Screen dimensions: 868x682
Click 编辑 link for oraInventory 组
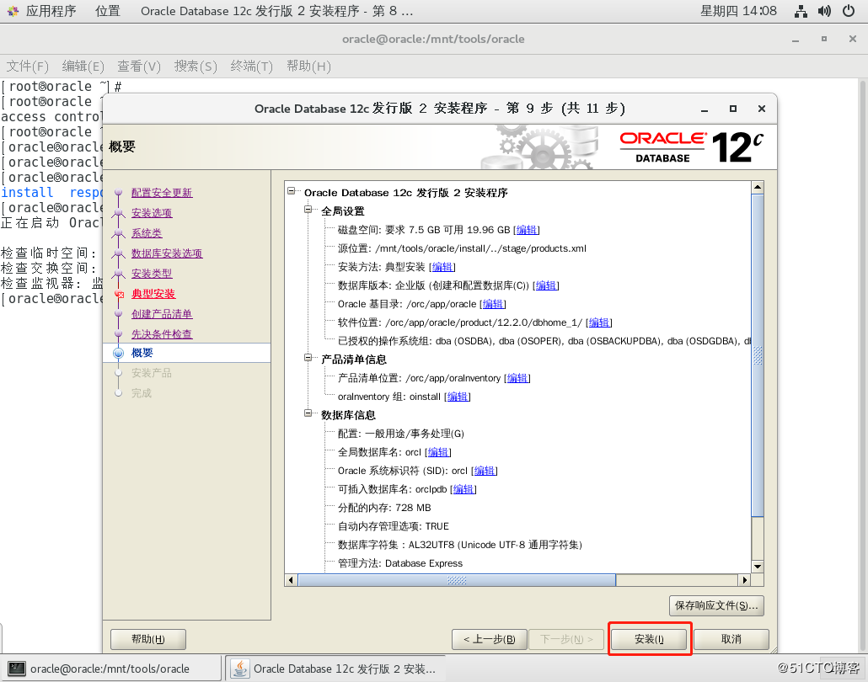(x=458, y=397)
